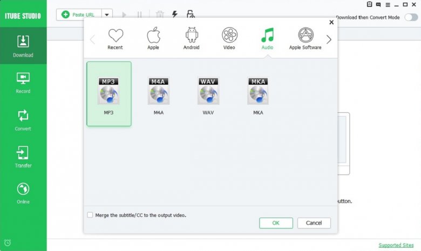Click the private mode lock icon
421x251 pixels.
click(x=191, y=14)
